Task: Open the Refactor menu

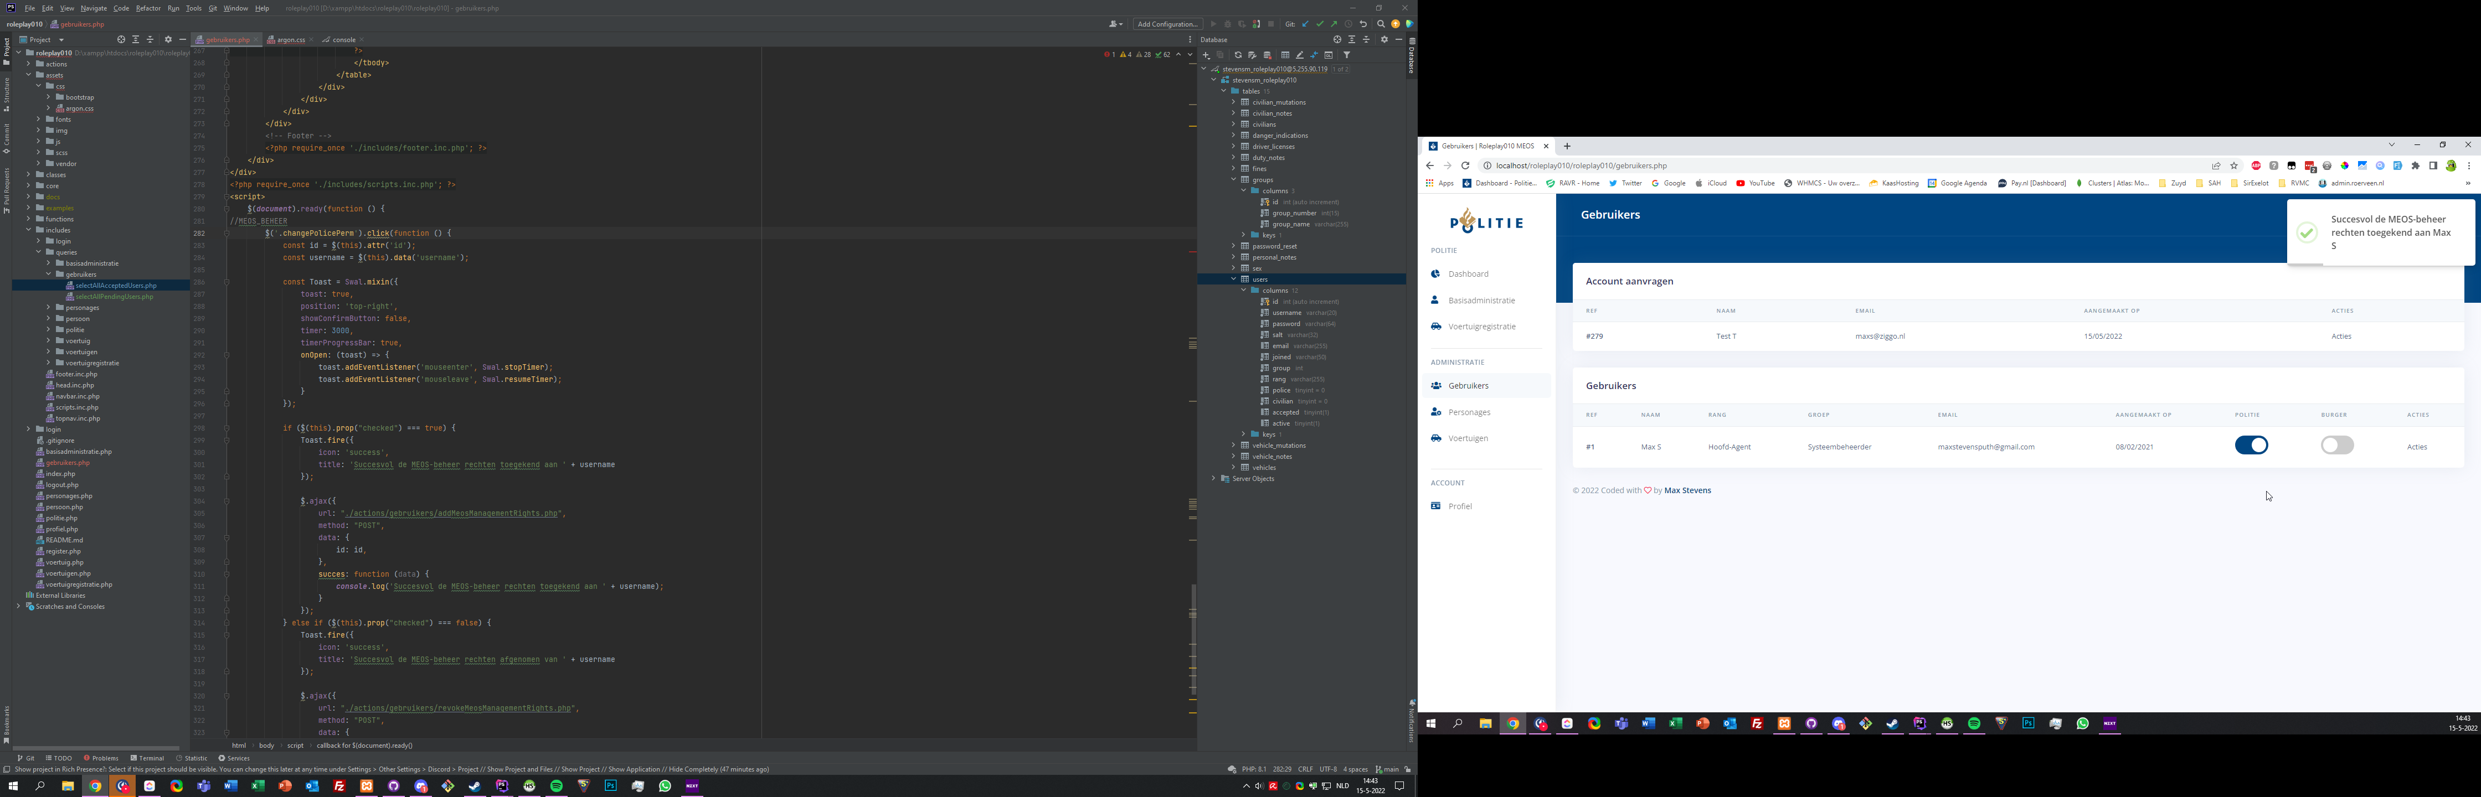Action: [148, 8]
